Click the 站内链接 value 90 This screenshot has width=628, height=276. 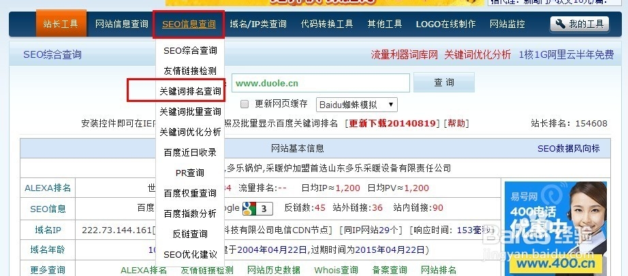(x=438, y=208)
